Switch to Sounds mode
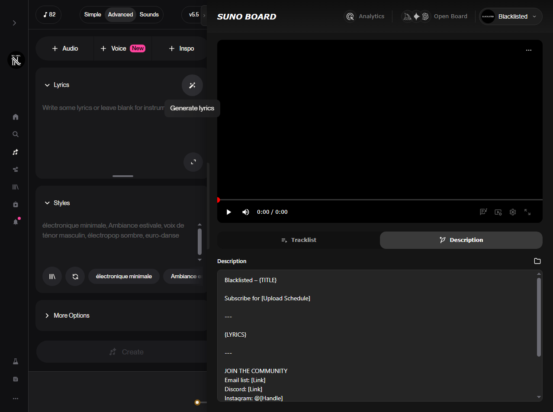 tap(149, 15)
